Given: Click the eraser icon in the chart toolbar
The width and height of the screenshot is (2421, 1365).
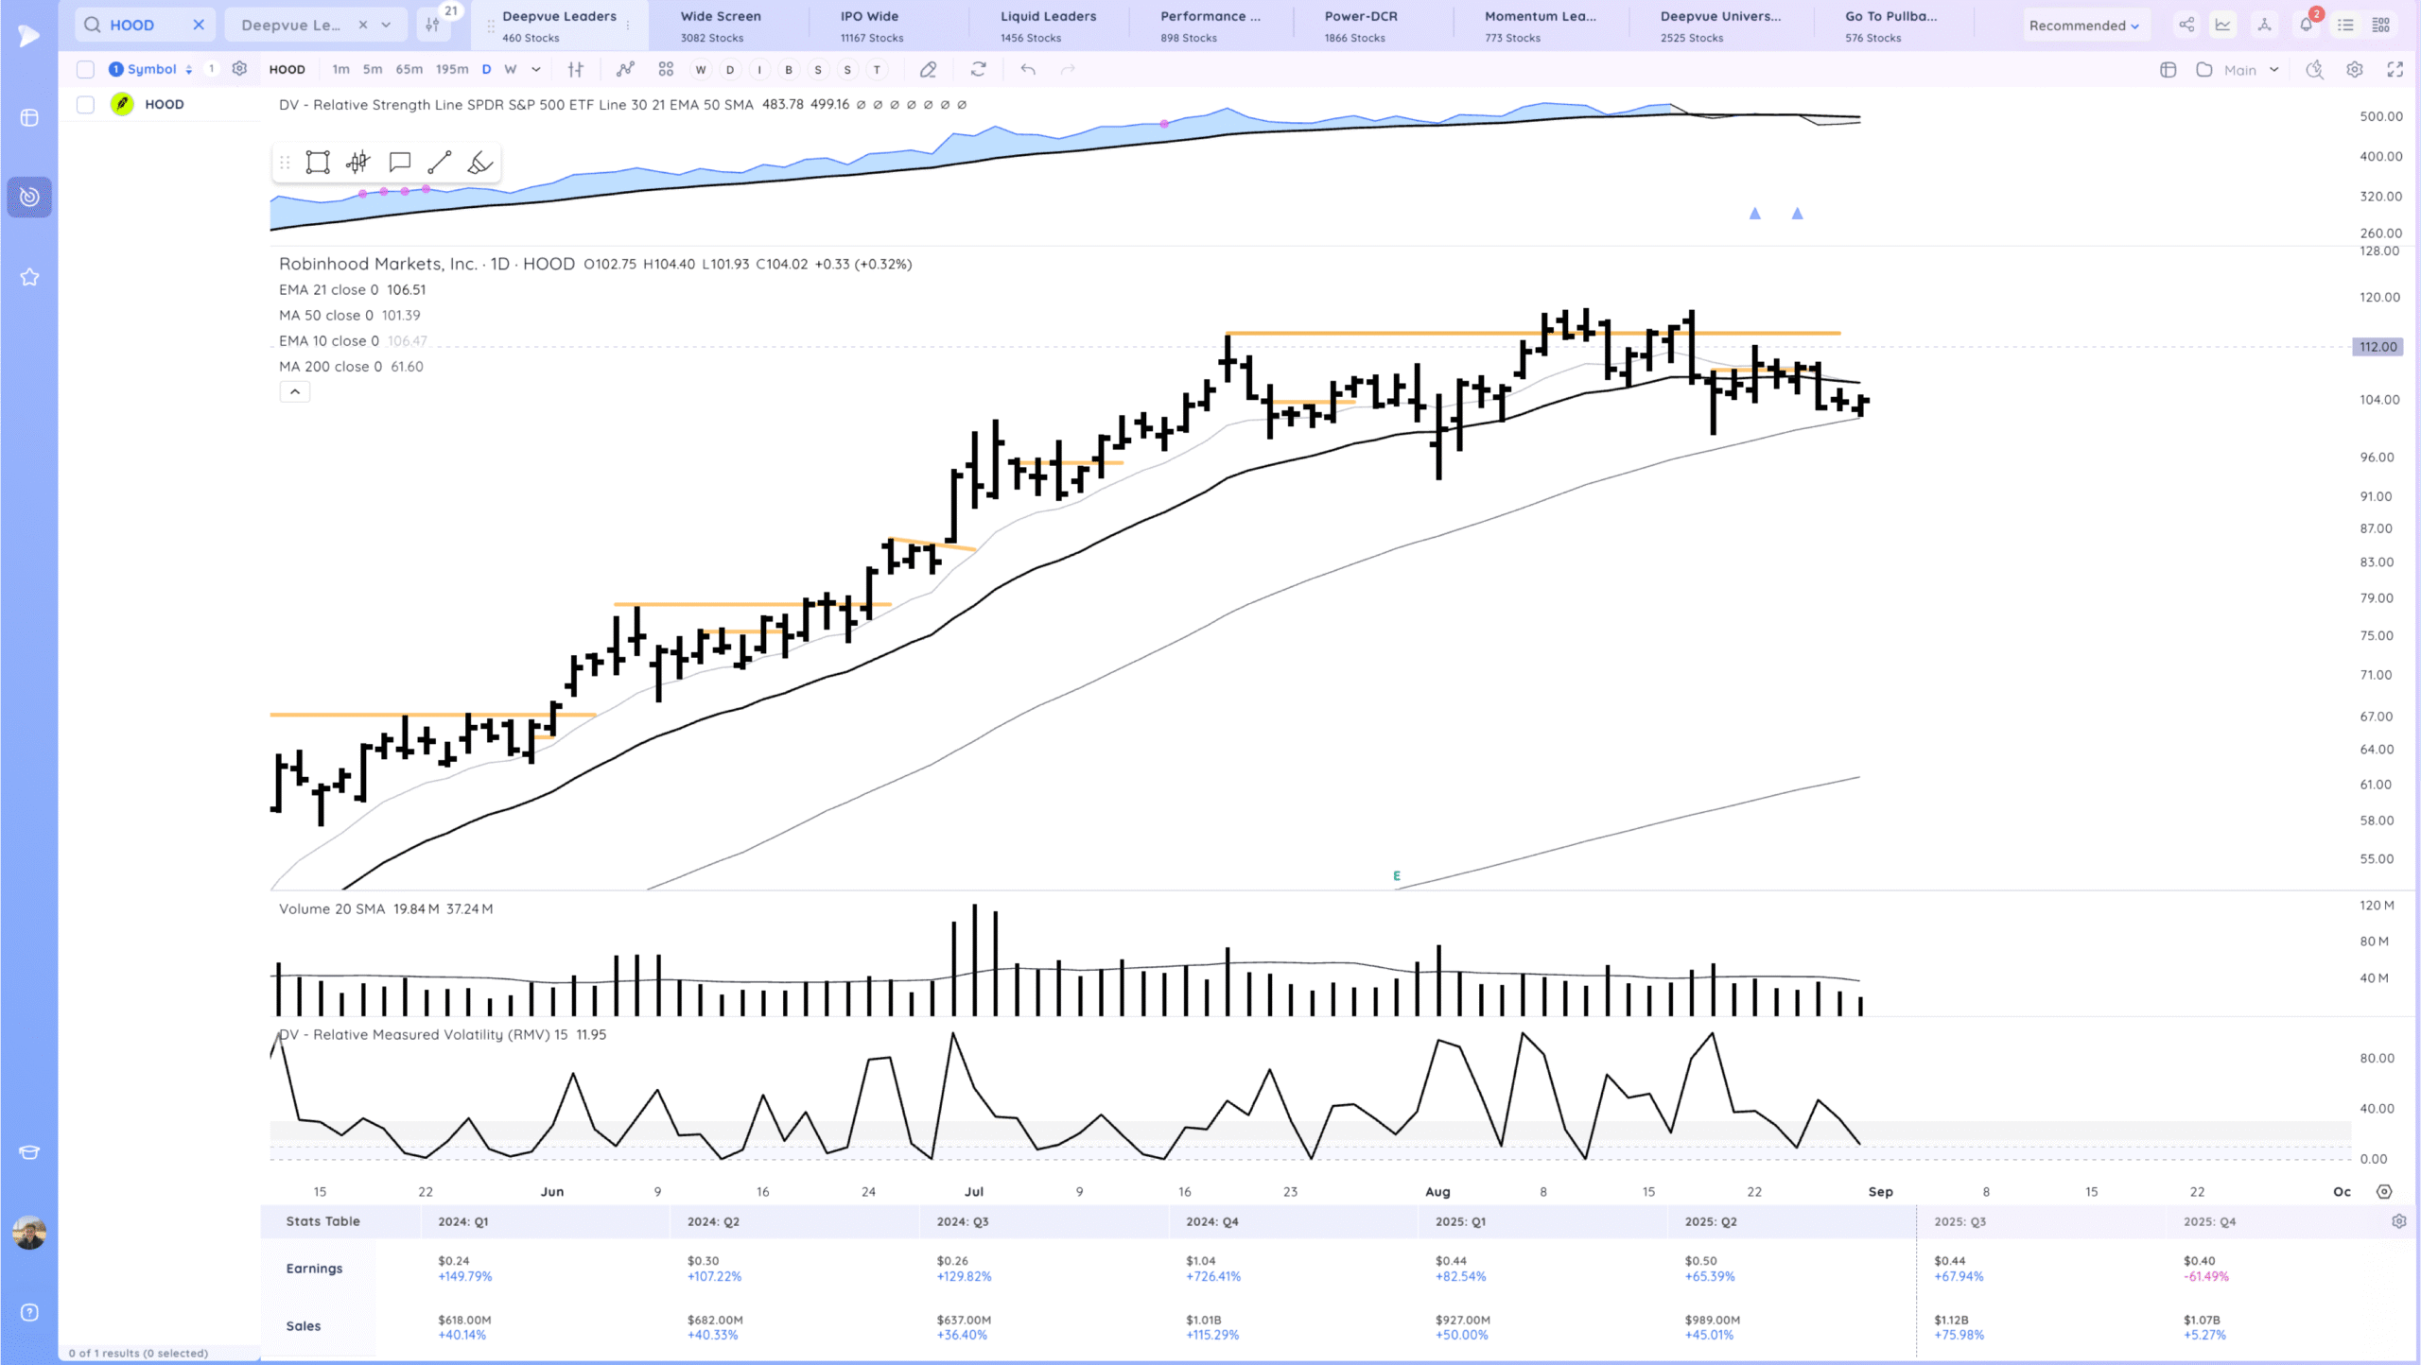Looking at the screenshot, I should [x=928, y=69].
